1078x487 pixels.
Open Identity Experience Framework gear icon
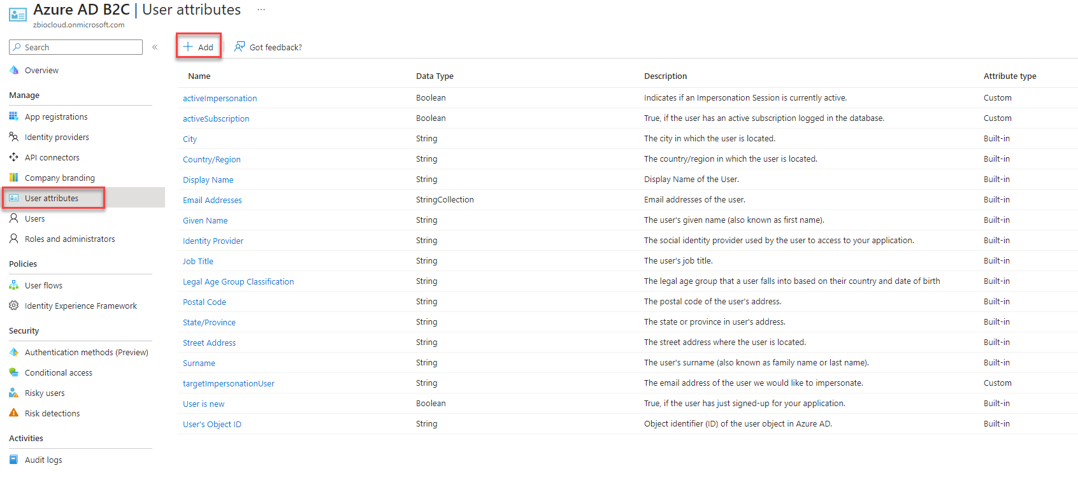pos(14,306)
